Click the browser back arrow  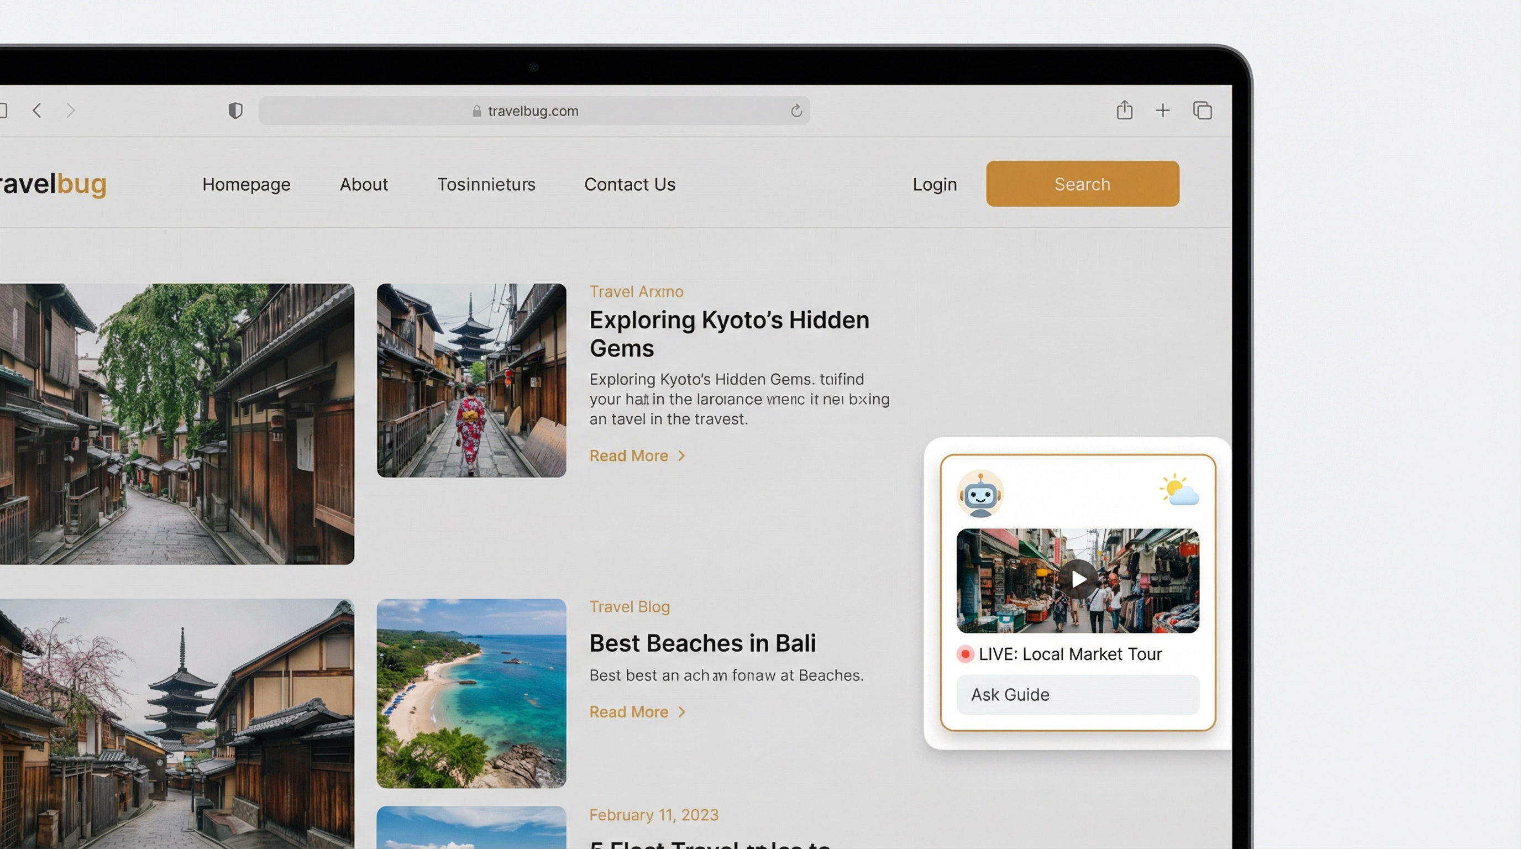[37, 111]
